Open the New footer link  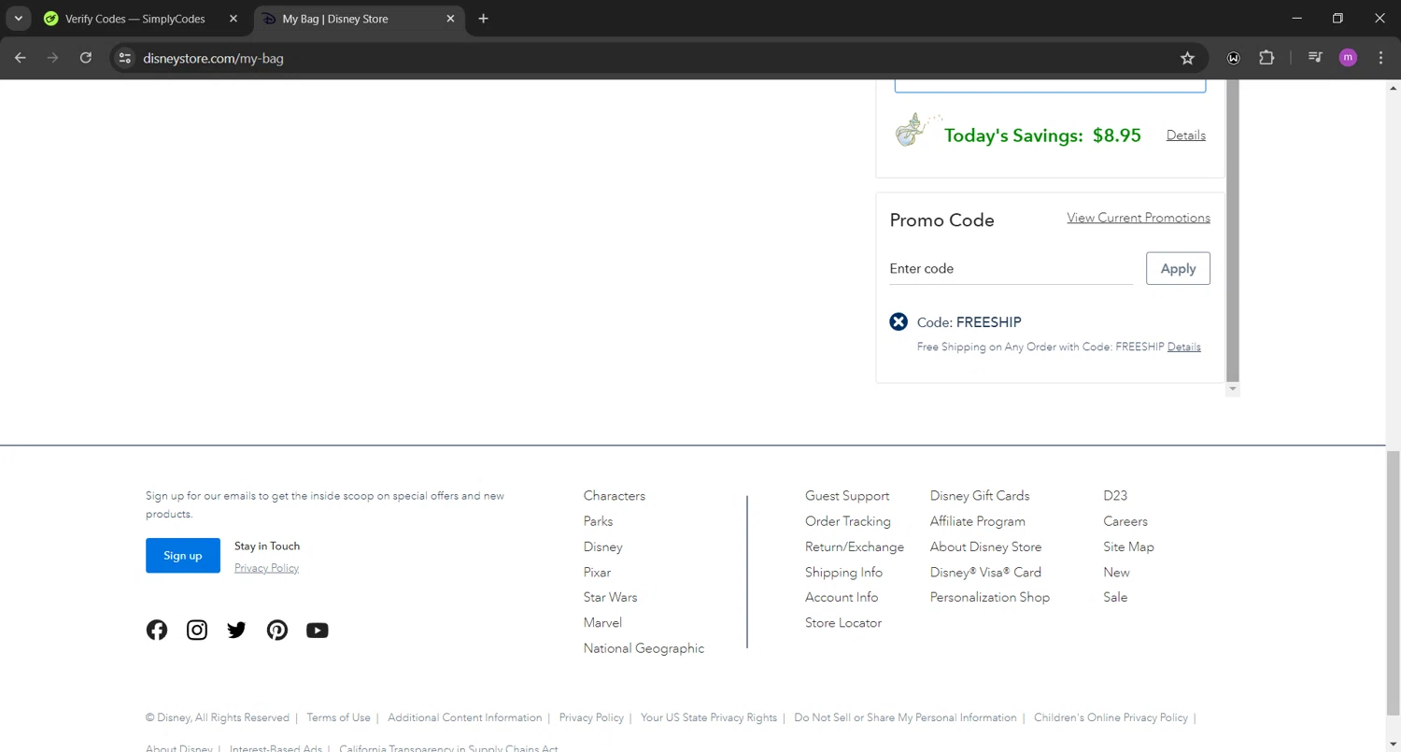[1116, 572]
